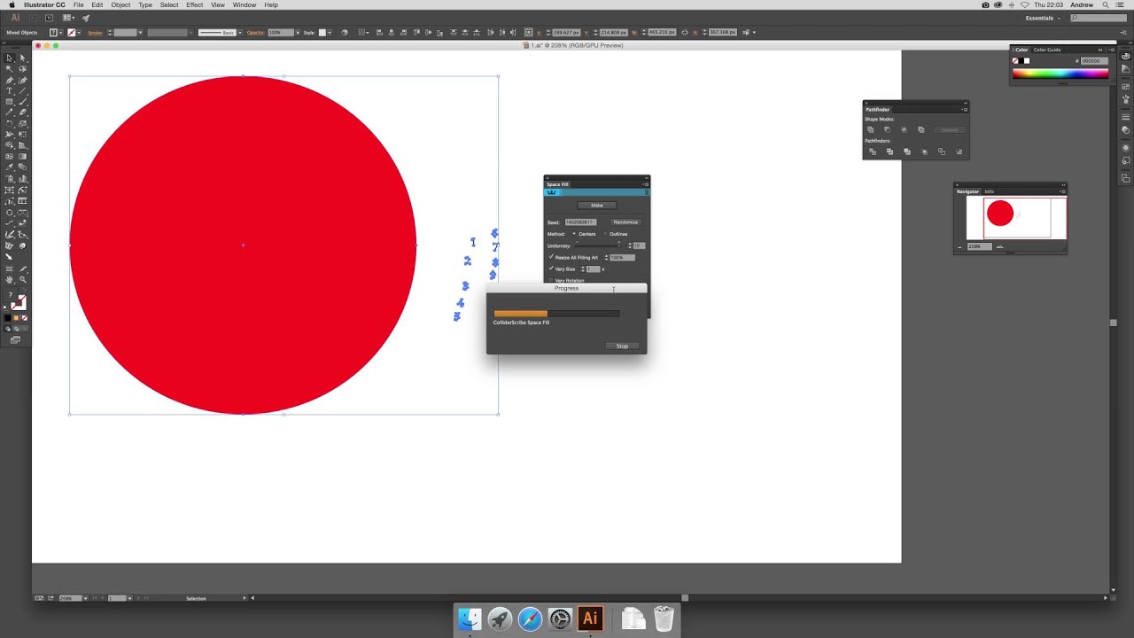Viewport: 1134px width, 638px height.
Task: Open the Opacity value dropdown
Action: (297, 33)
